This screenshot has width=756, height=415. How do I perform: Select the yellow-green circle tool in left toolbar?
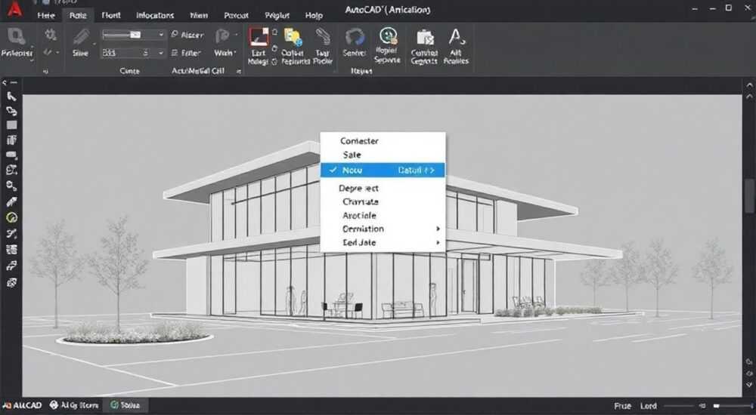[11, 217]
